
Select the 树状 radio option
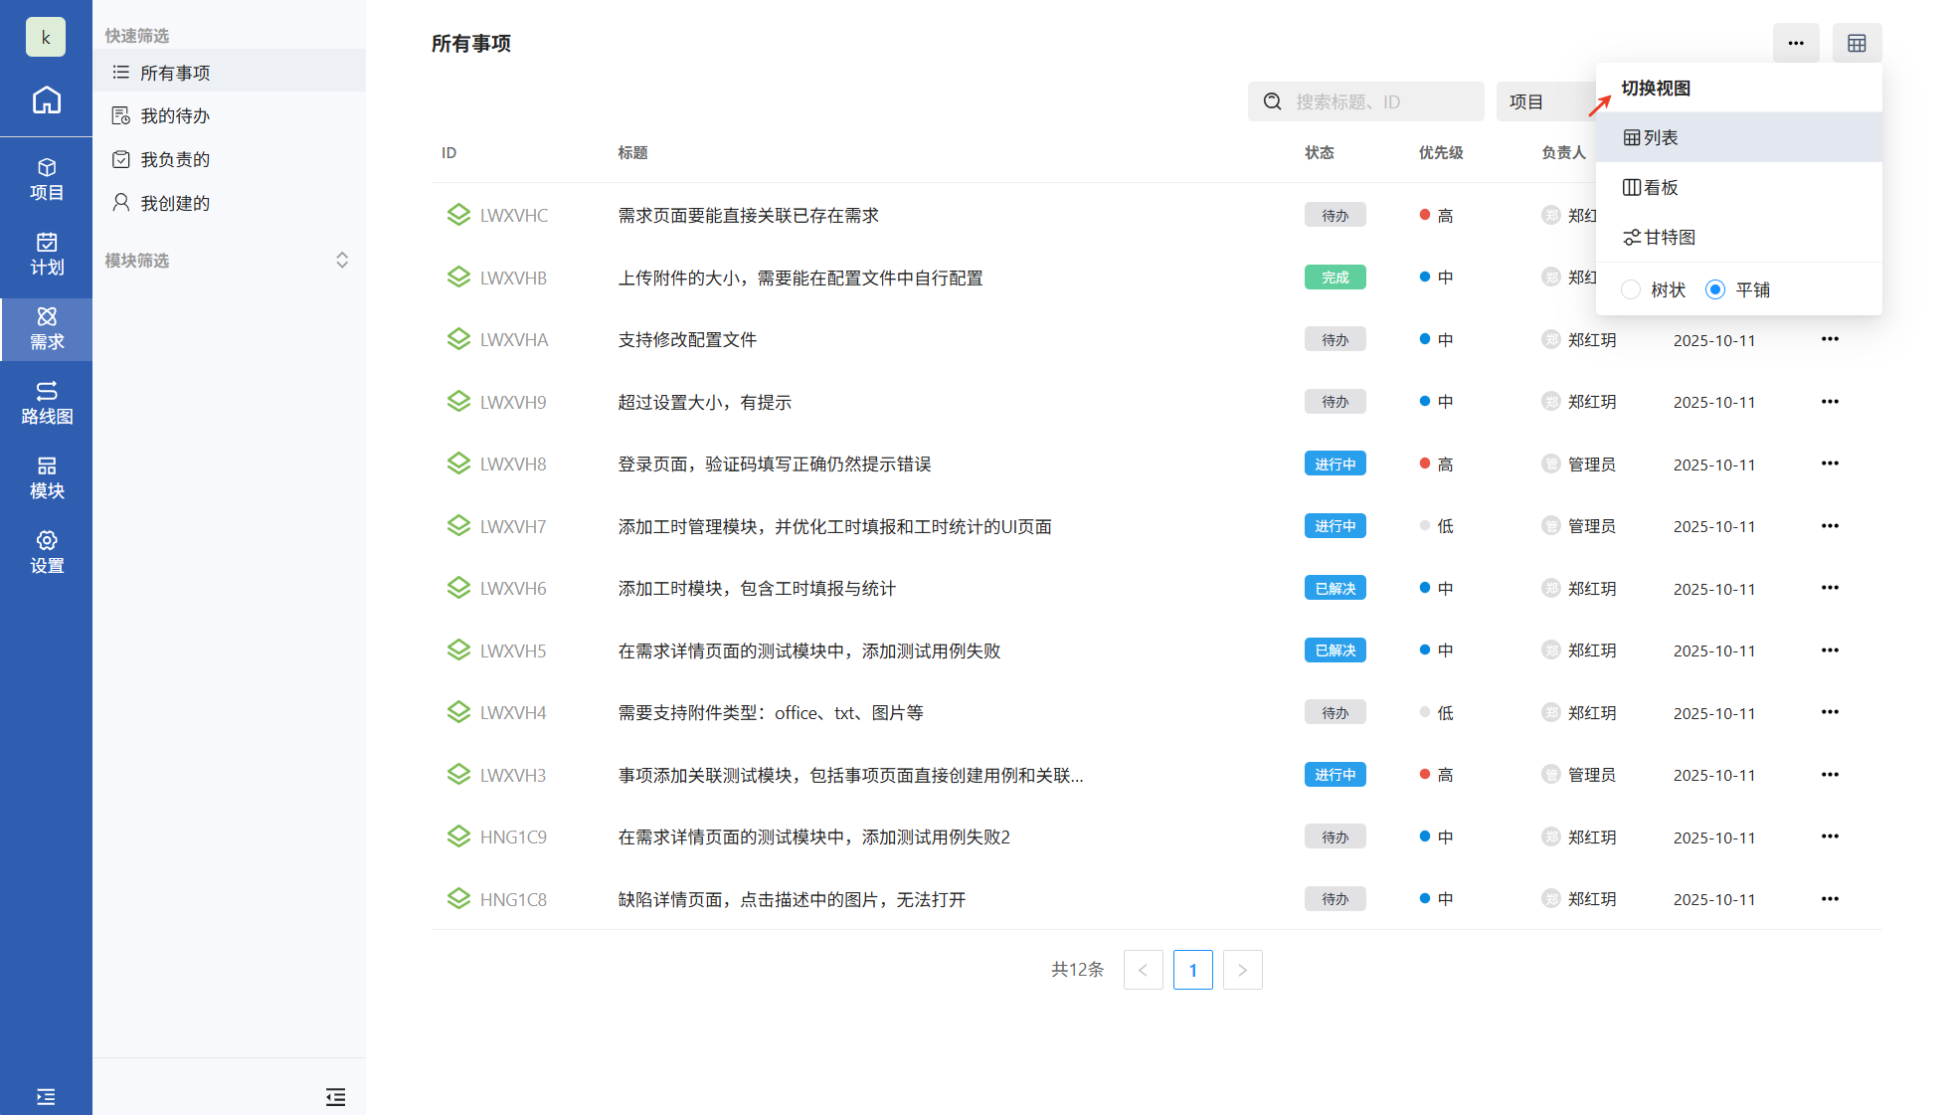(1631, 289)
